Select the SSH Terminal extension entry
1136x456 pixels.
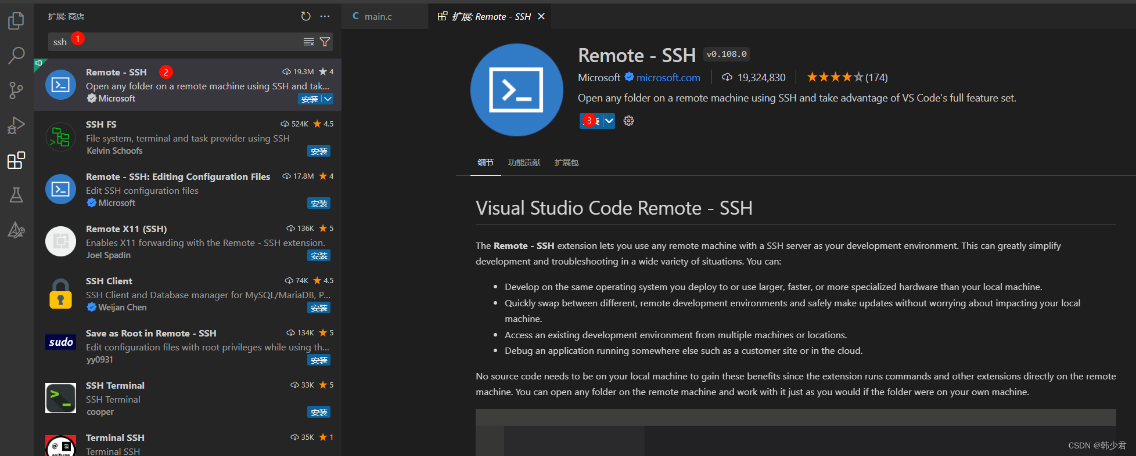(x=188, y=398)
